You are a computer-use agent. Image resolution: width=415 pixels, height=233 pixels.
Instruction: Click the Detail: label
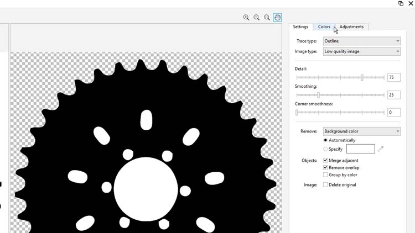(x=300, y=68)
